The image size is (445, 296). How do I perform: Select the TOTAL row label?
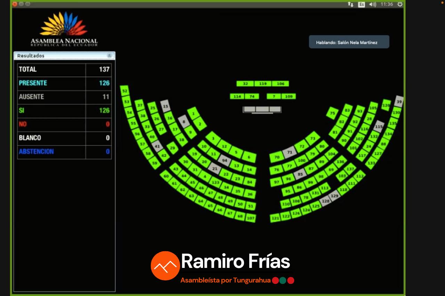pos(28,69)
